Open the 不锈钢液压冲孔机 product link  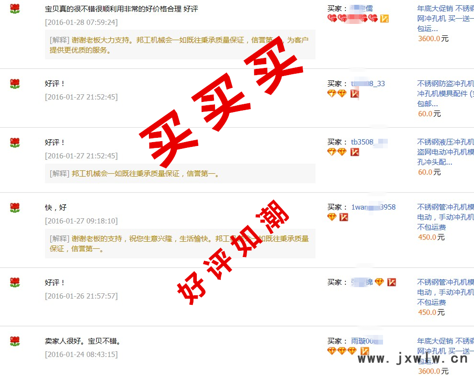point(445,152)
